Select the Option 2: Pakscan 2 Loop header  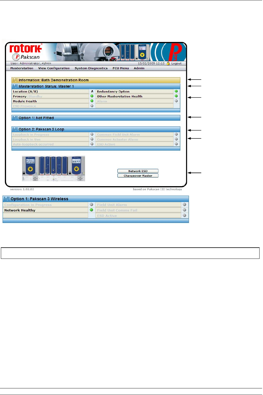pos(96,129)
